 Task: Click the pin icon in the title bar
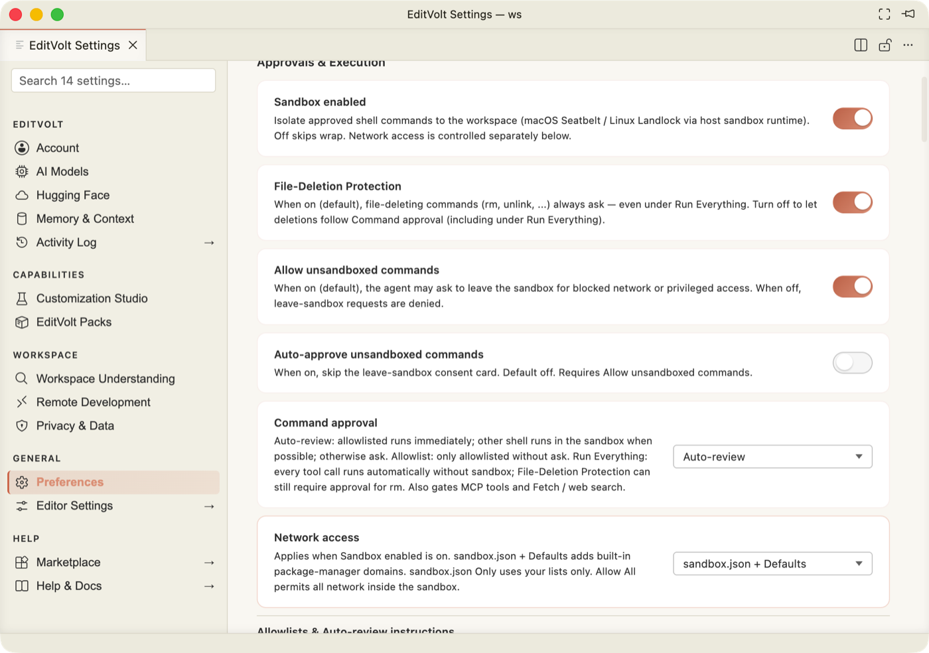pyautogui.click(x=908, y=14)
